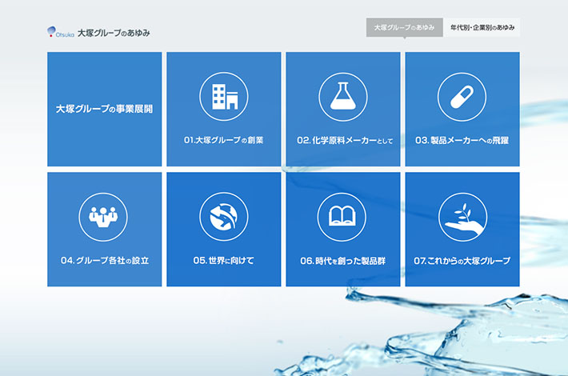Open the 04.グループ各社の設立 label link
This screenshot has height=376, width=568.
click(x=105, y=261)
